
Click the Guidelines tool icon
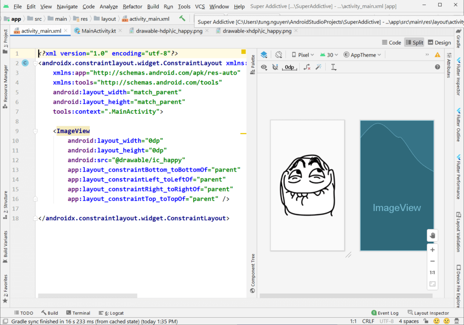pyautogui.click(x=333, y=67)
